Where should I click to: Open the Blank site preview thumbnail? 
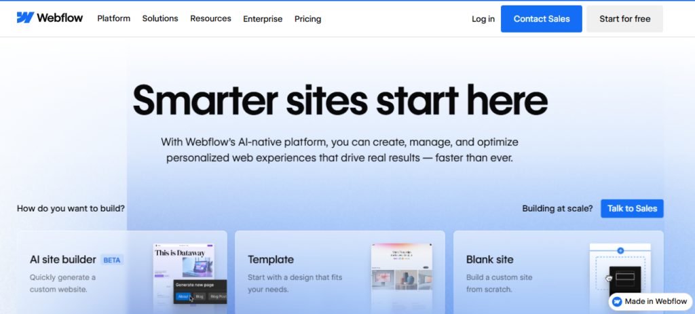pyautogui.click(x=620, y=278)
